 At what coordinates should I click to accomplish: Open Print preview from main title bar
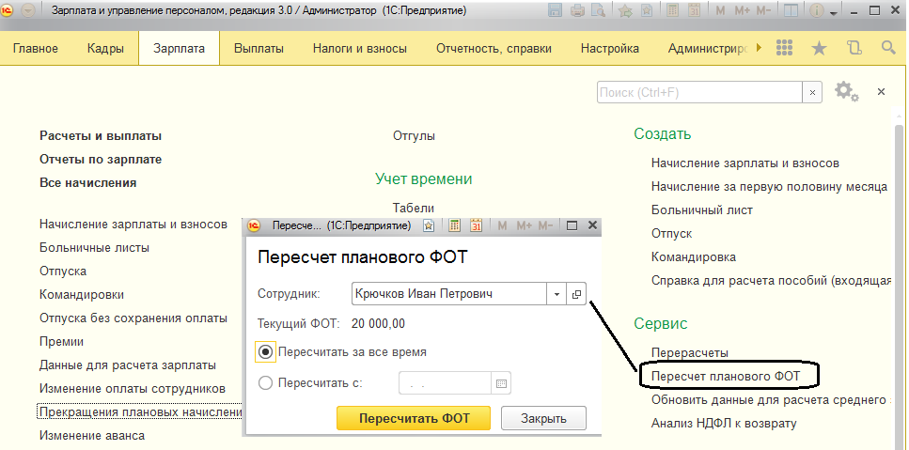pos(599,11)
